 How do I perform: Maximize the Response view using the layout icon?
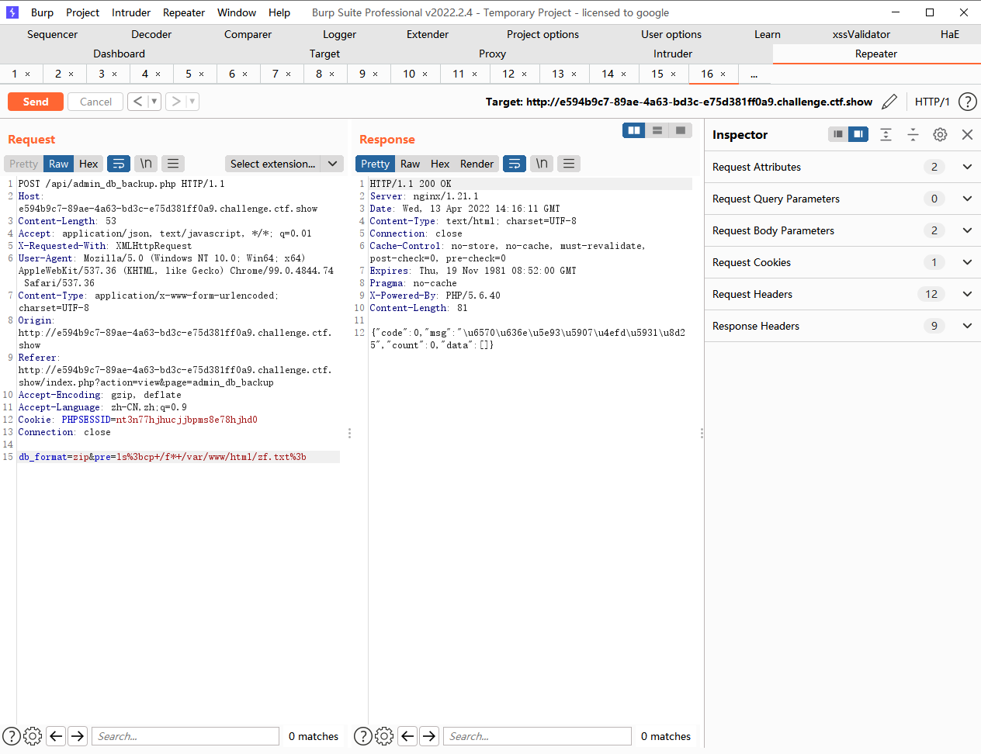681,130
